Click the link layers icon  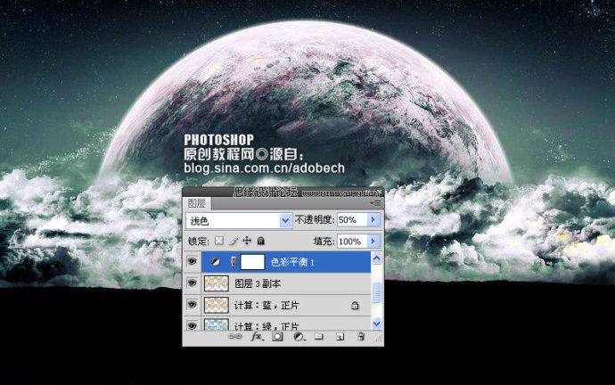(x=235, y=336)
